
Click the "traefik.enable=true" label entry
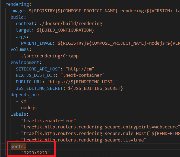click(49, 121)
